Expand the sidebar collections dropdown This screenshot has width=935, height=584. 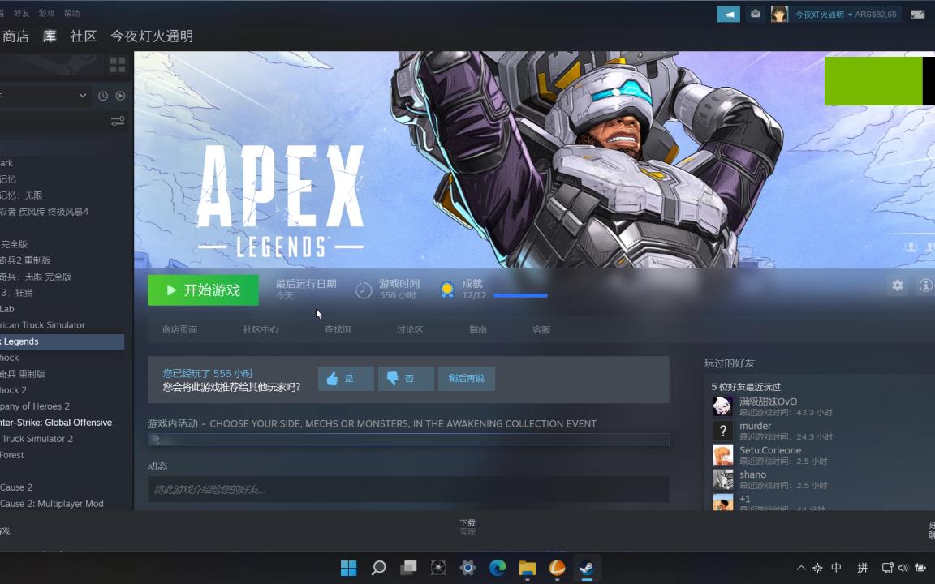click(x=82, y=95)
